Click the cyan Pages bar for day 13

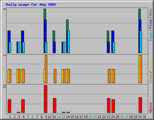(64, 47)
